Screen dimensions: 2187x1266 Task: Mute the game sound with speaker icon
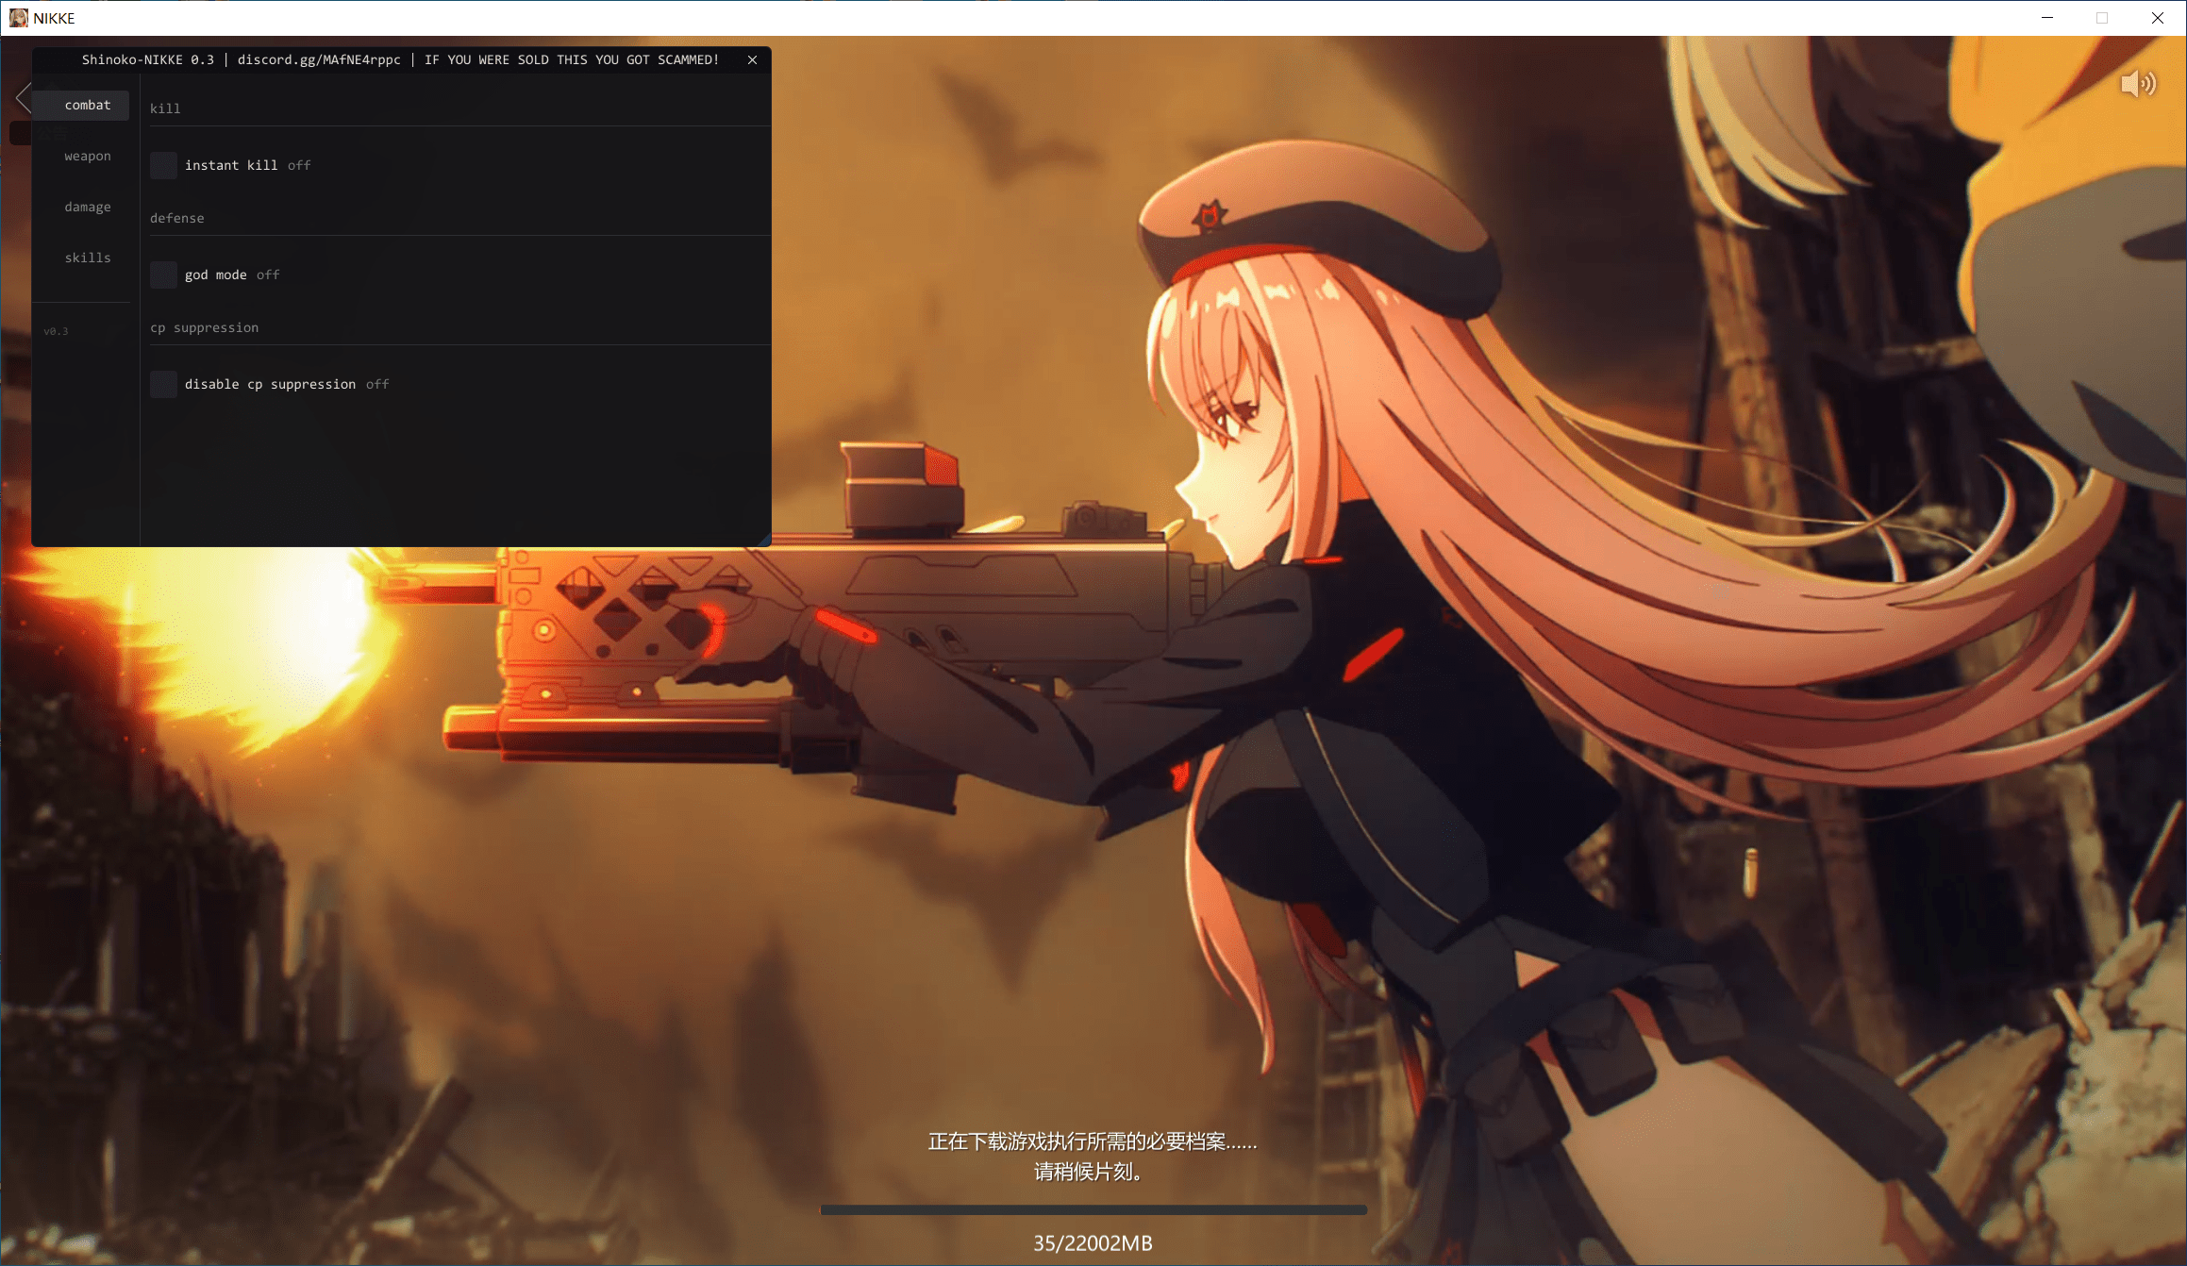coord(2137,84)
